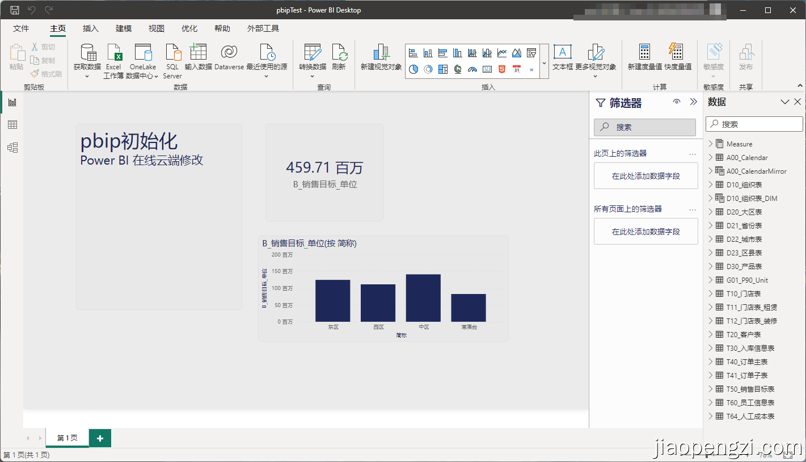806x462 pixels.
Task: Open the Dataverse connector
Action: [x=229, y=57]
